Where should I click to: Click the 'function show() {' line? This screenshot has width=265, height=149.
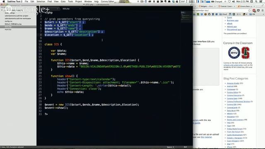click(x=64, y=76)
